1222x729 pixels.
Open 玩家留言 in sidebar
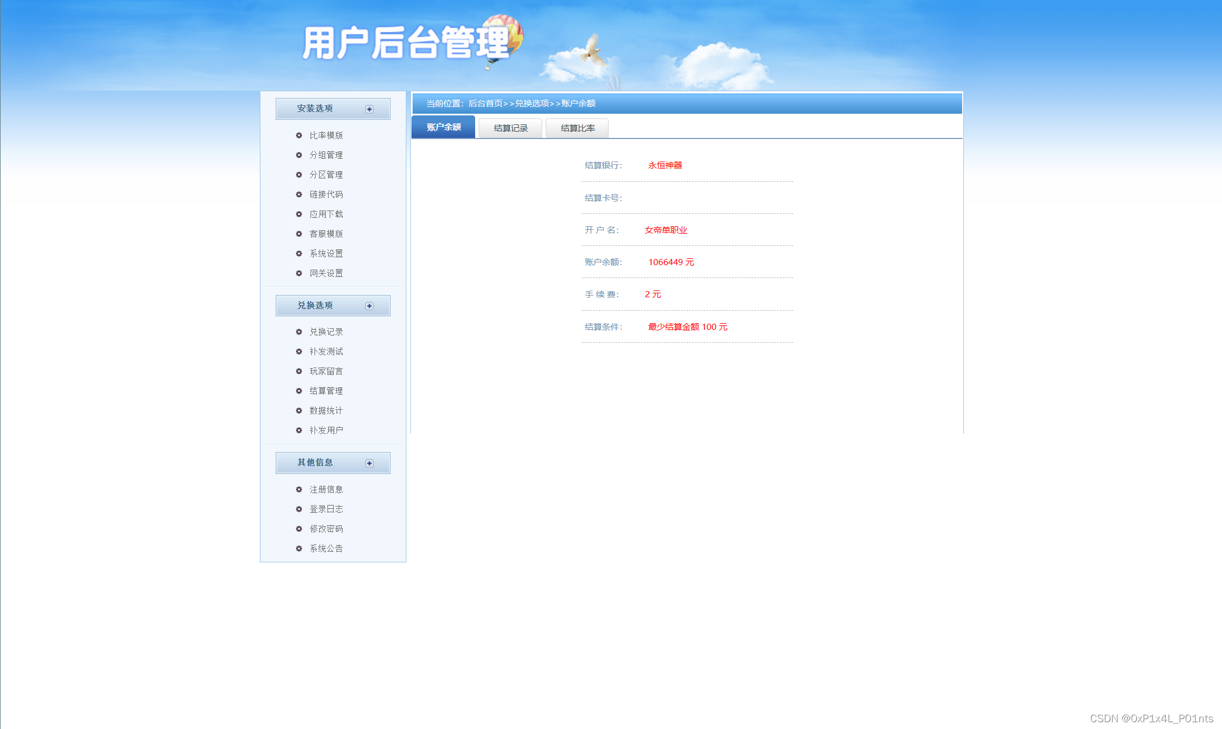coord(326,371)
